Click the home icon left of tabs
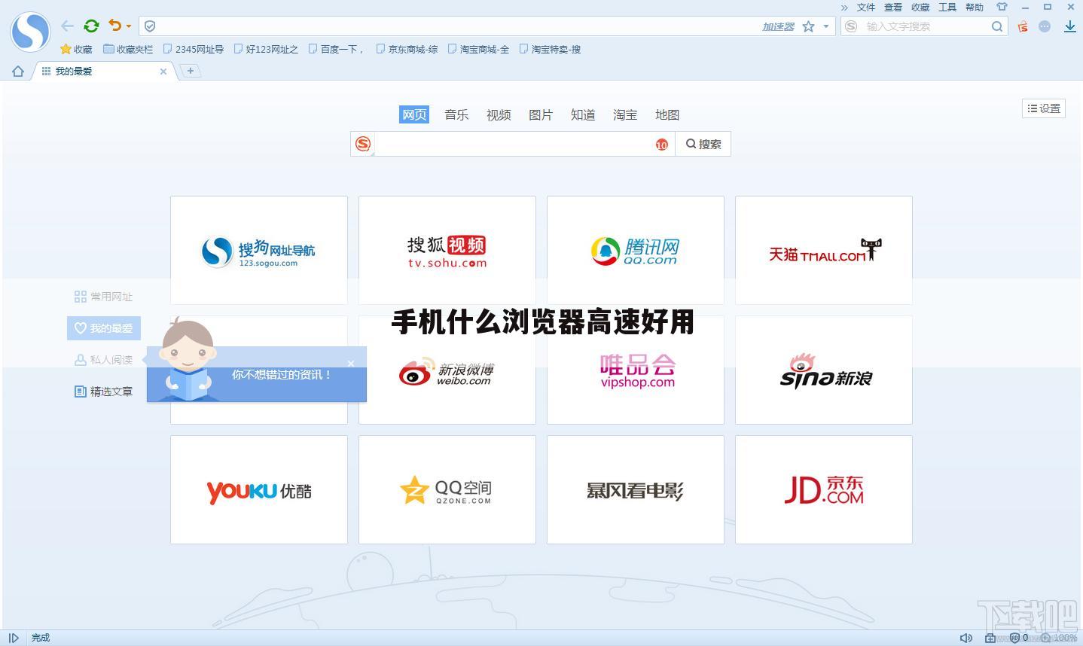The width and height of the screenshot is (1083, 646). [18, 72]
